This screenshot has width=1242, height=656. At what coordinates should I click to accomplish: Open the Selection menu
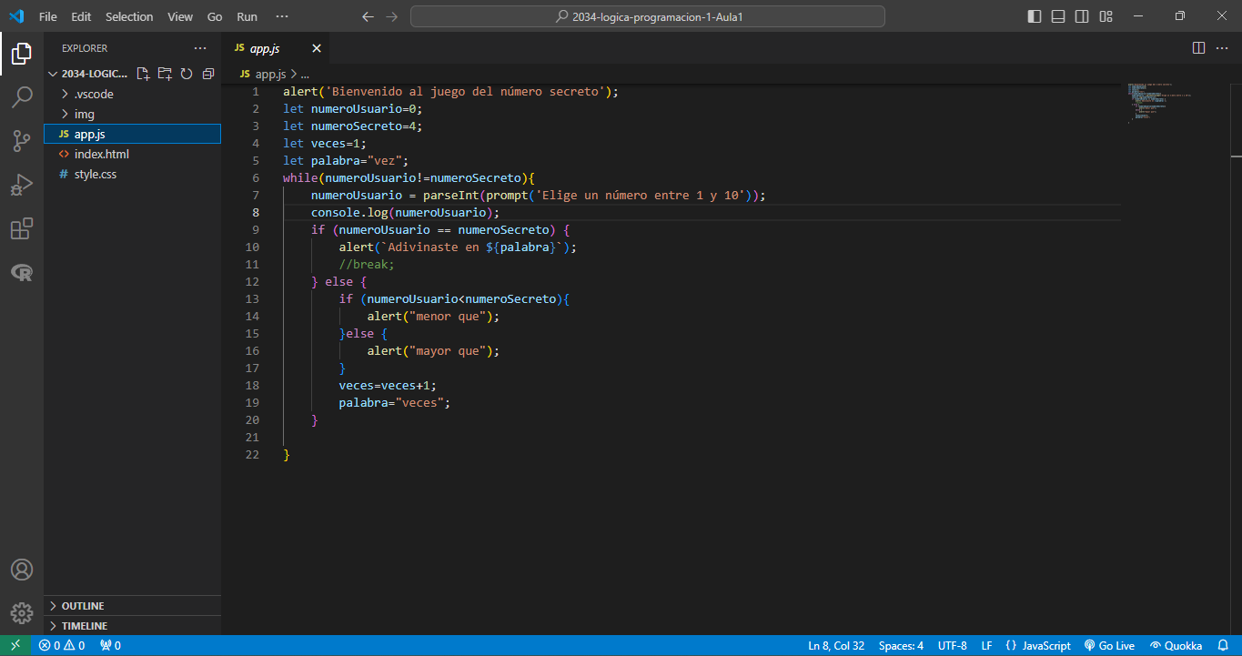[129, 16]
